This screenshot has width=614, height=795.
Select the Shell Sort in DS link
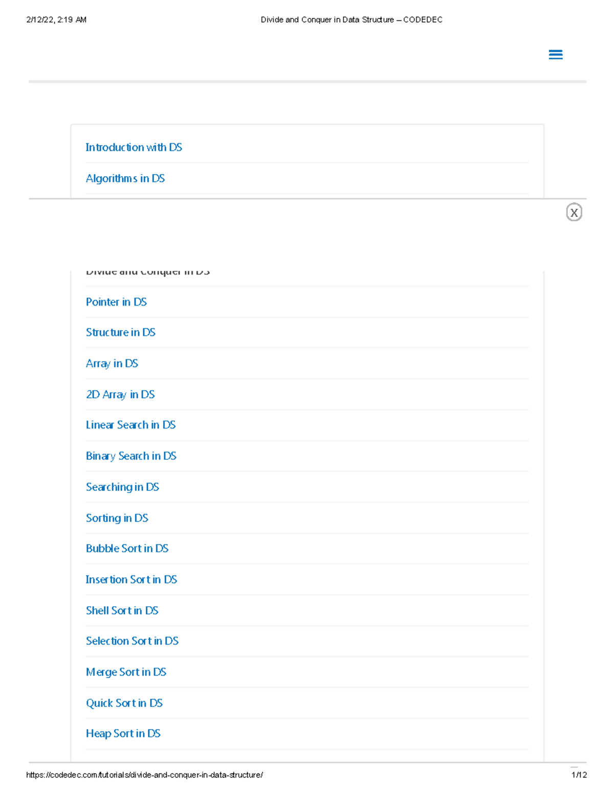coord(122,611)
